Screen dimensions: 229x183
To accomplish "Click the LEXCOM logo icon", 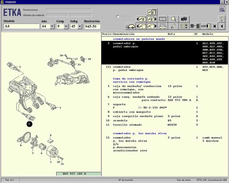I will pyautogui.click(x=222, y=9).
